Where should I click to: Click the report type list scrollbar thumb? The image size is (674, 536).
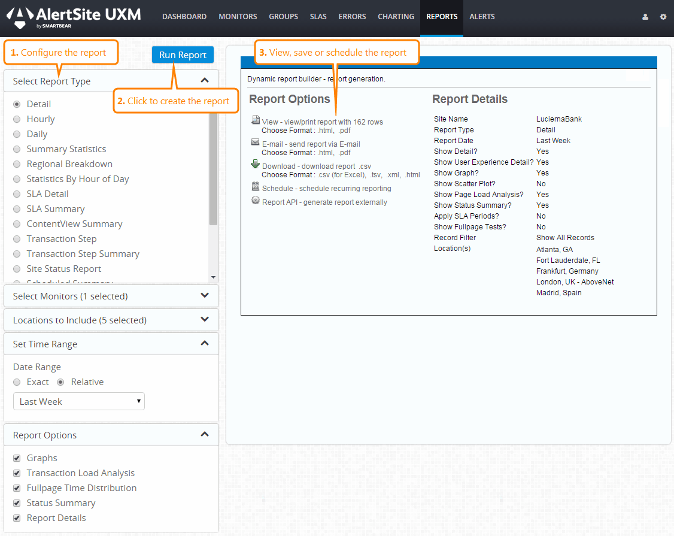pyautogui.click(x=213, y=169)
